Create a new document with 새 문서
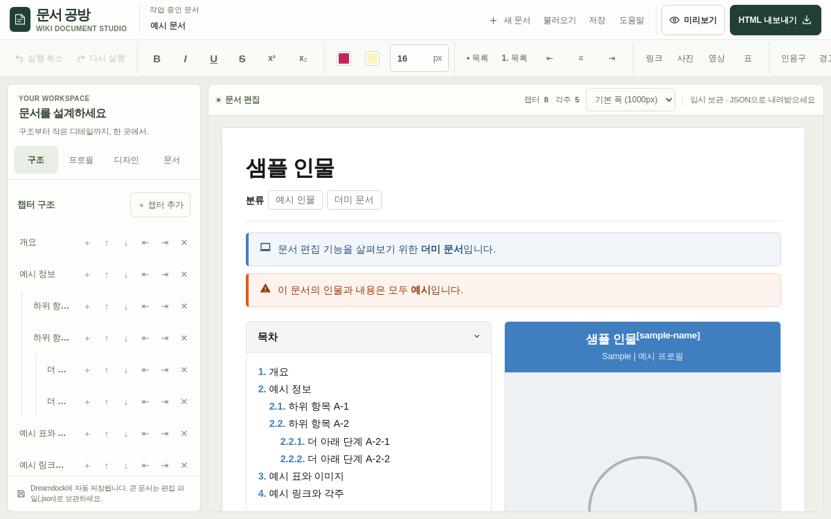This screenshot has width=831, height=519. point(510,20)
